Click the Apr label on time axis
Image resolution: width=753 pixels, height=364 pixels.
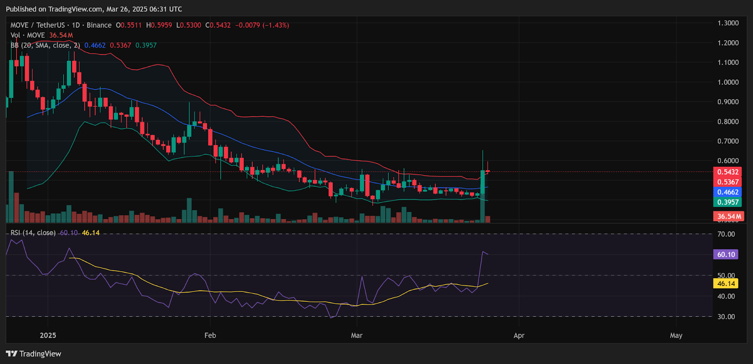click(x=519, y=335)
